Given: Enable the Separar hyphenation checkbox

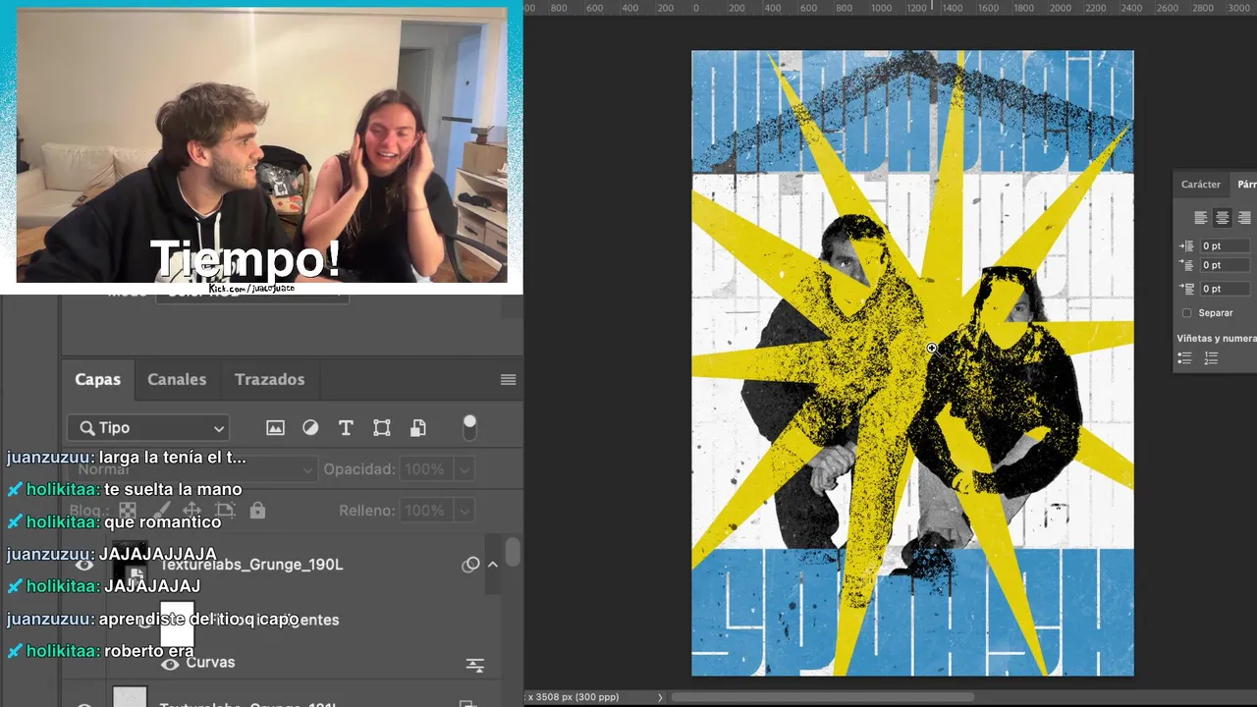Looking at the screenshot, I should point(1186,313).
